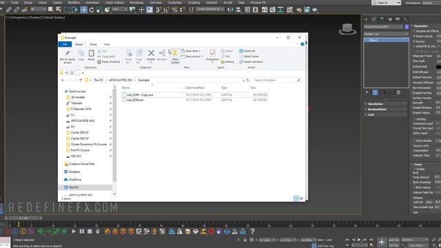Toggle Initial Fill Up checkbox
This screenshot has width=441, height=248.
(x=414, y=46)
